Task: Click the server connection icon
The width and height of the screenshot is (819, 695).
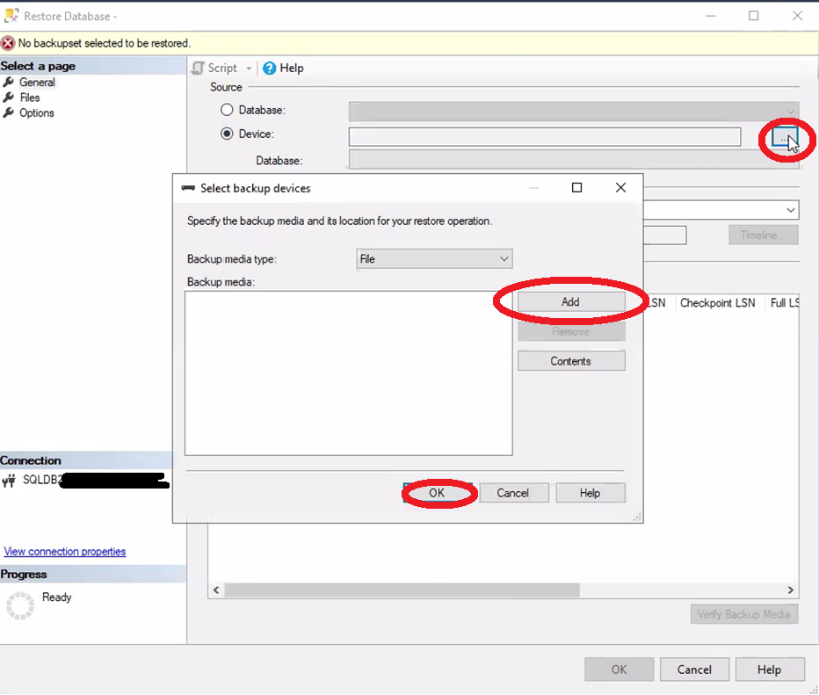Action: 10,481
